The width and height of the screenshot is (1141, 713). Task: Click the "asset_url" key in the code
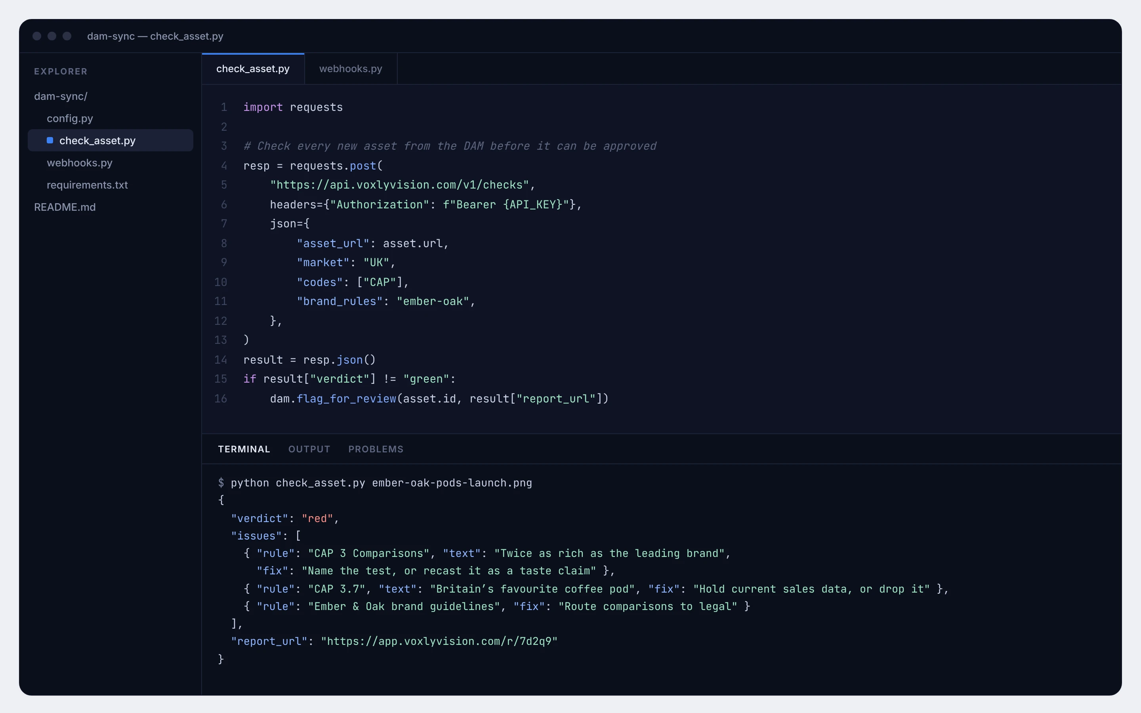(333, 243)
